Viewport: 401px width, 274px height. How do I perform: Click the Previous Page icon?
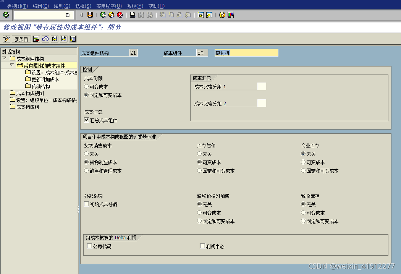(x=171, y=15)
